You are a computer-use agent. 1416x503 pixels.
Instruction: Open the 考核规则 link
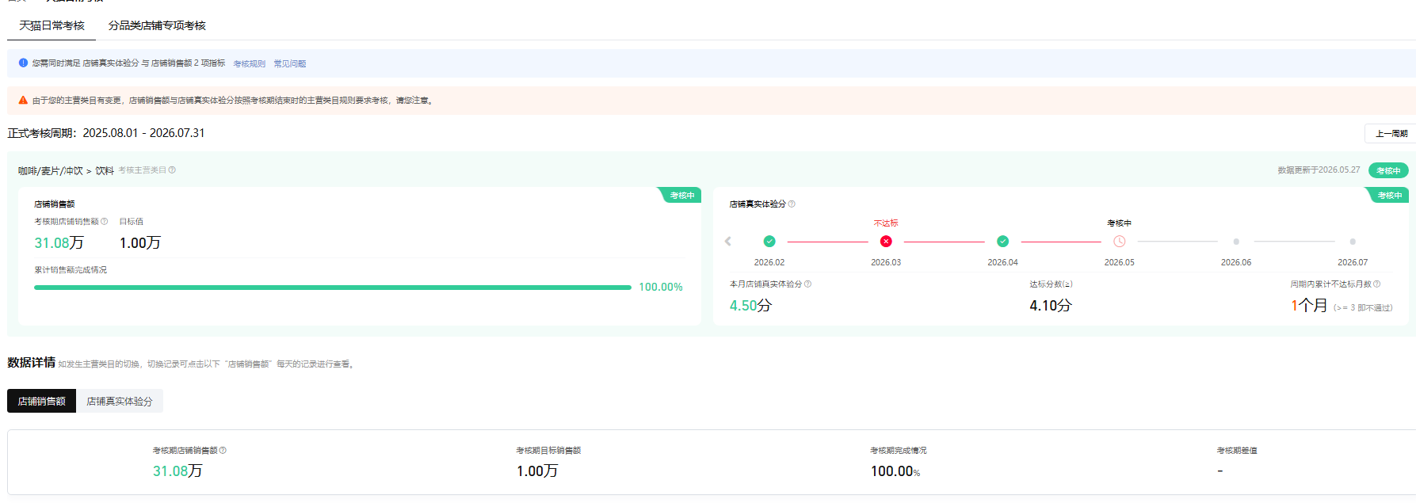249,63
